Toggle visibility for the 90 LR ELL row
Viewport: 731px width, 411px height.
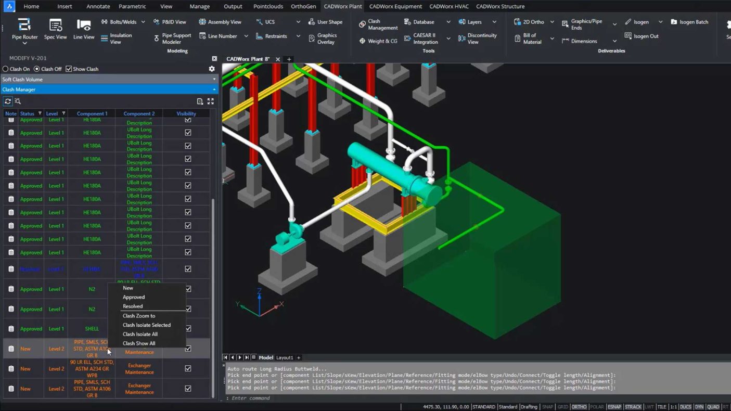point(188,368)
